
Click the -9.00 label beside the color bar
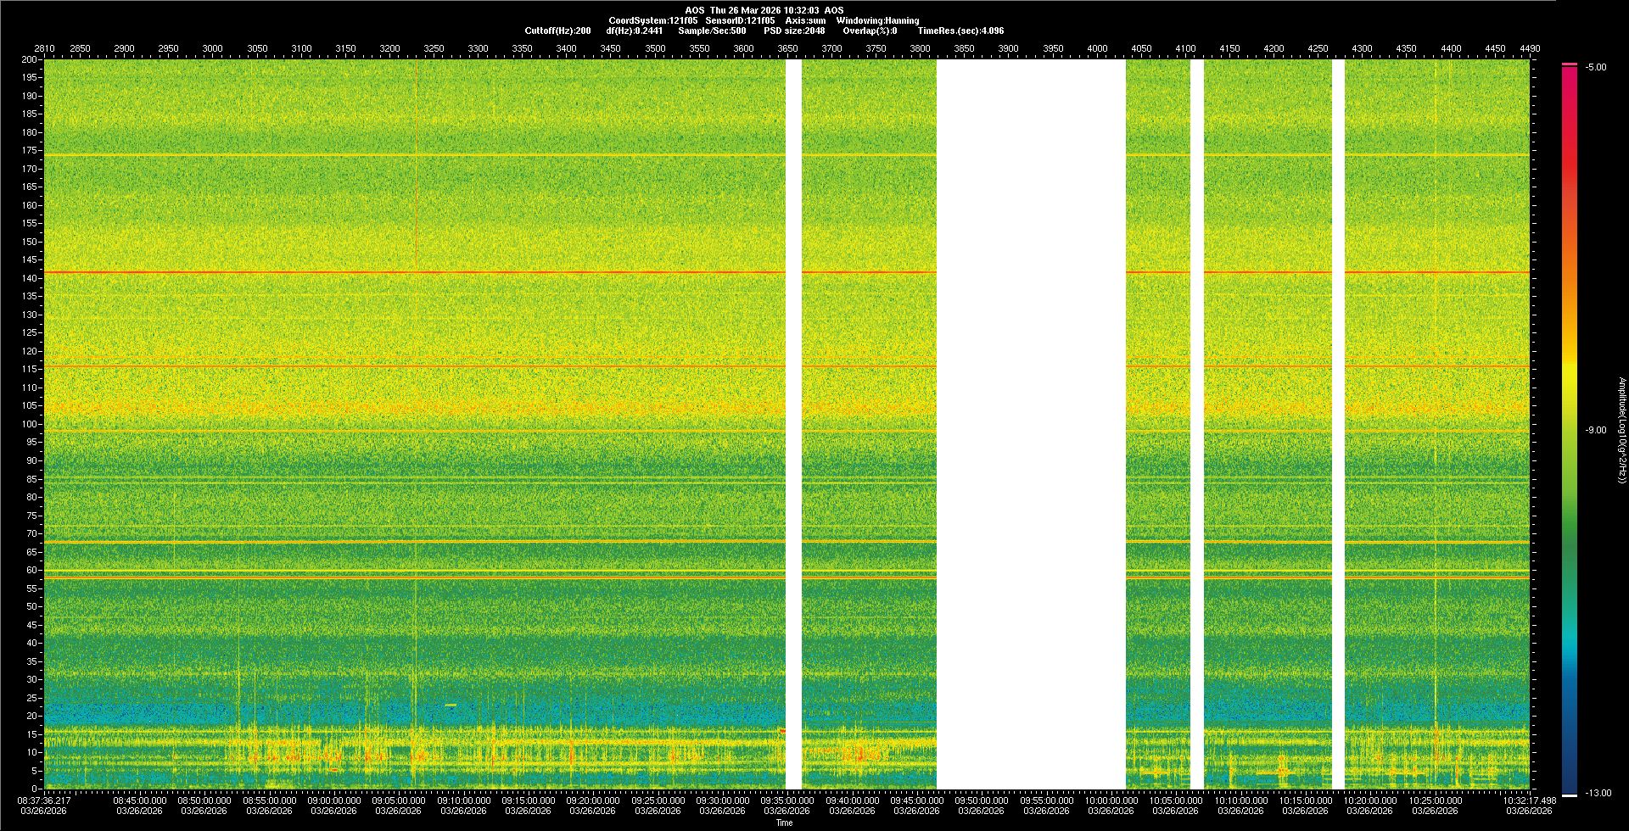pyautogui.click(x=1595, y=430)
